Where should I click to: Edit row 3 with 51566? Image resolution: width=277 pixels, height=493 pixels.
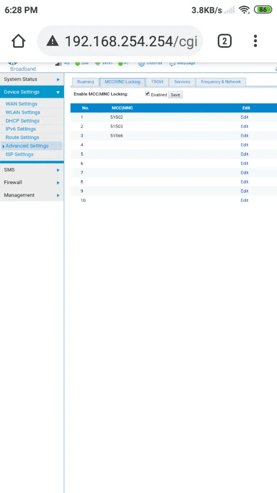click(244, 136)
